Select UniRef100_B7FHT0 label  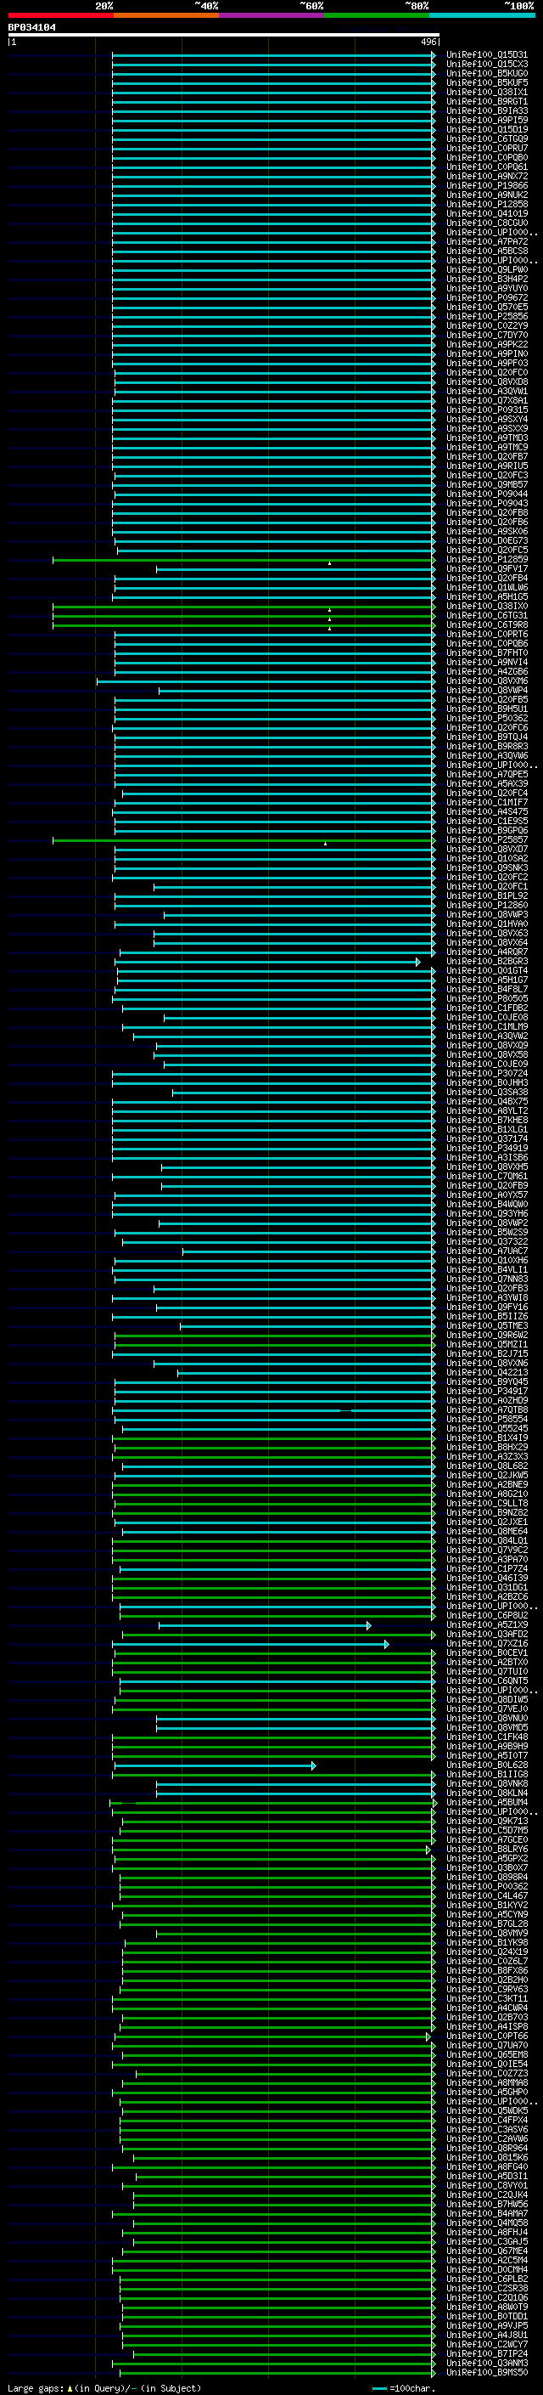pyautogui.click(x=486, y=652)
